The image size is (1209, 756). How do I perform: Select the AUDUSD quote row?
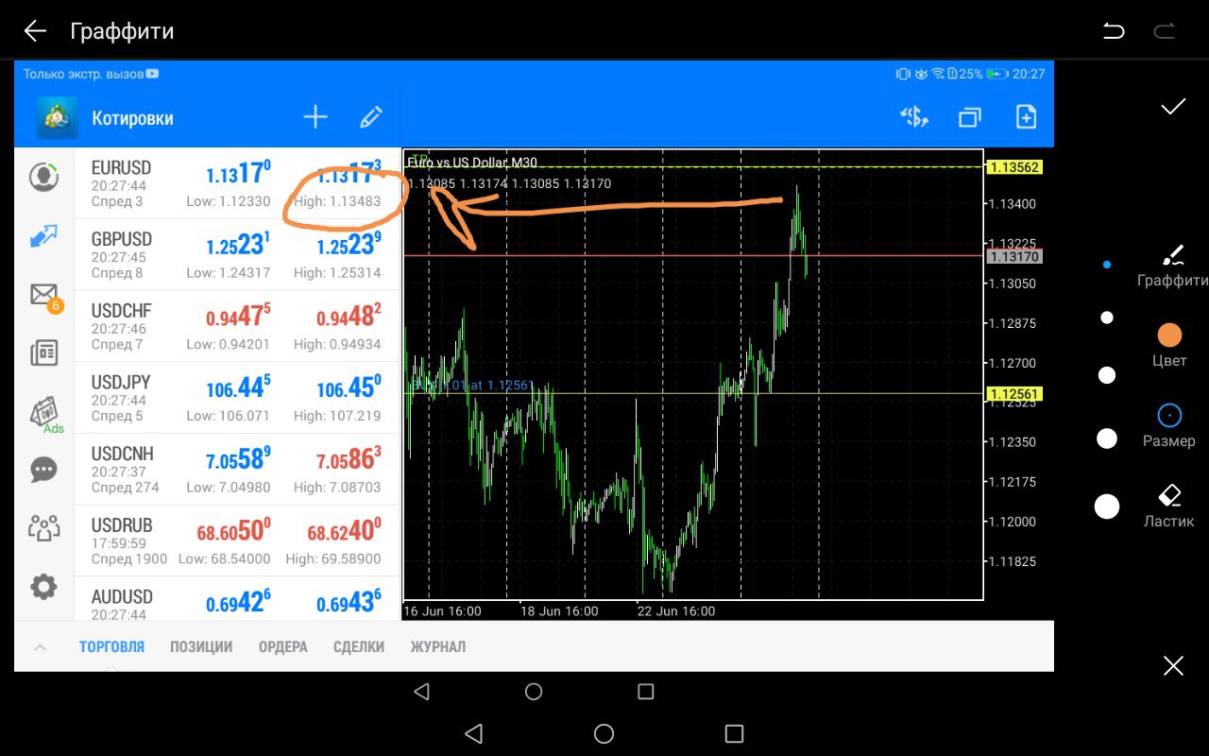point(237,599)
